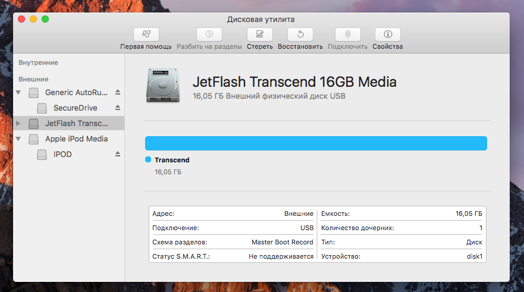Viewport: 524px width, 292px height.
Task: Expand the JetFlash Transc... disk
Action: 18,123
